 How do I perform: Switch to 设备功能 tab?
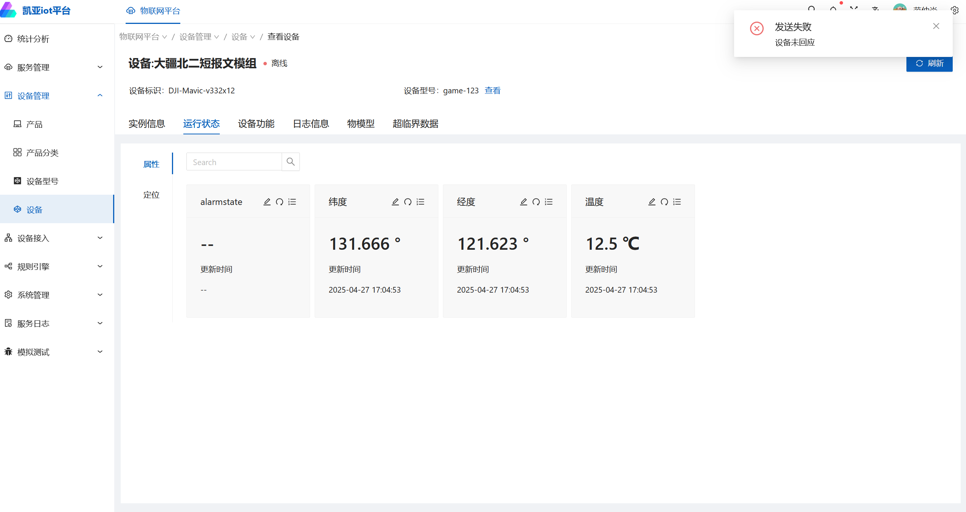(x=256, y=124)
